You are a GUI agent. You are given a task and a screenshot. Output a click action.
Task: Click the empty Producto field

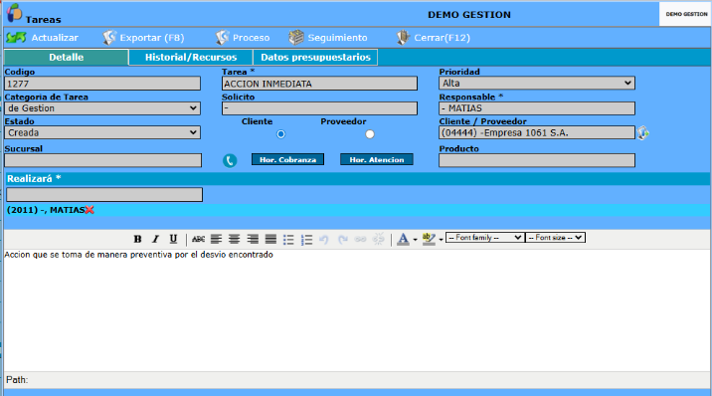pyautogui.click(x=537, y=160)
